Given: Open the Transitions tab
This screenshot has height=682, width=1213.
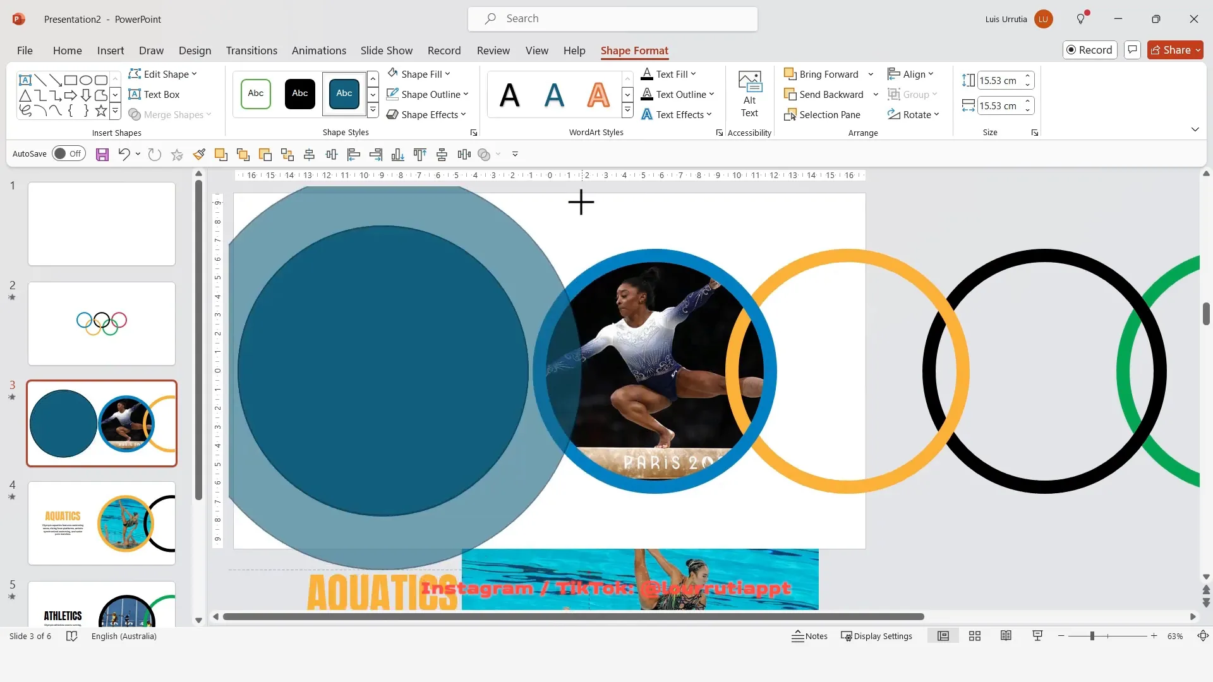Looking at the screenshot, I should [251, 51].
